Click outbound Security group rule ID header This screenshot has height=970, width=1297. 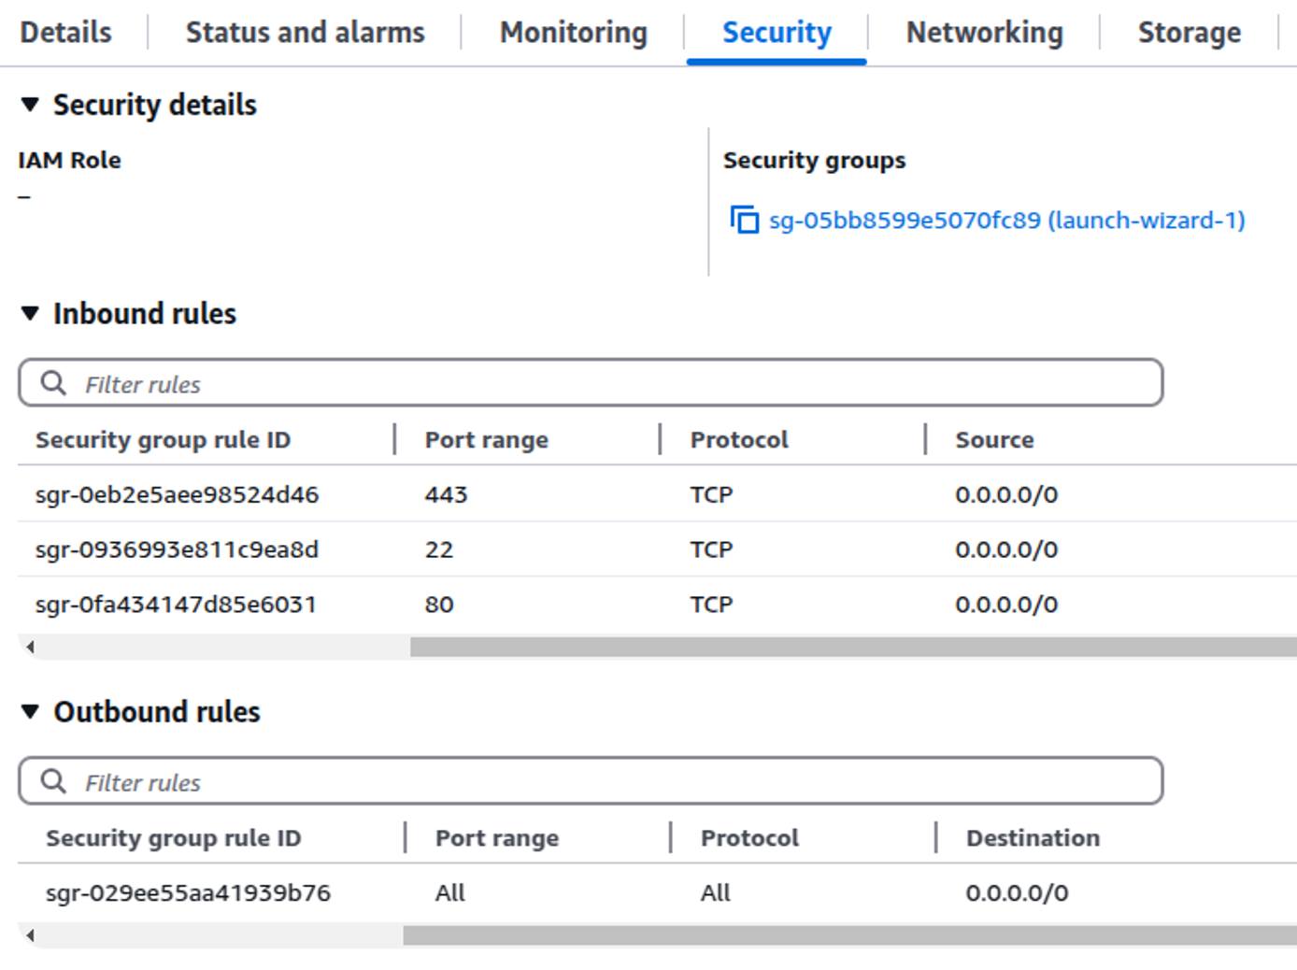pyautogui.click(x=173, y=837)
